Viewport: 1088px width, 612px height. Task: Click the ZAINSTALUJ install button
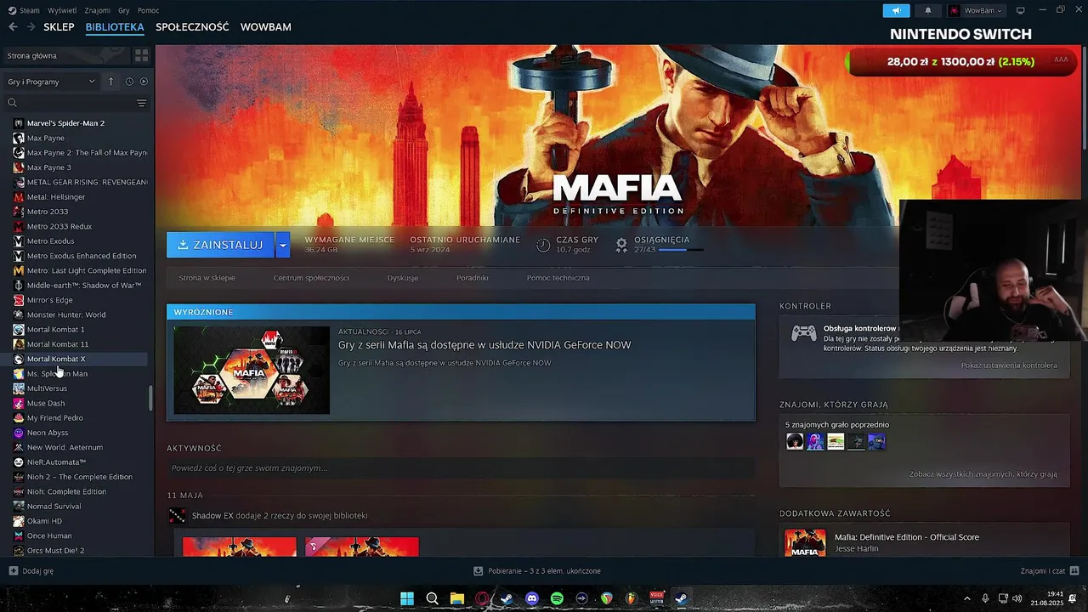[x=220, y=245]
